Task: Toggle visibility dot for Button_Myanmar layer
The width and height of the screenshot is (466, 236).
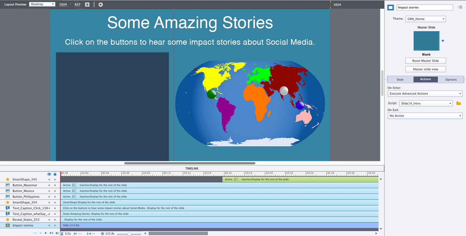Action: [49, 185]
